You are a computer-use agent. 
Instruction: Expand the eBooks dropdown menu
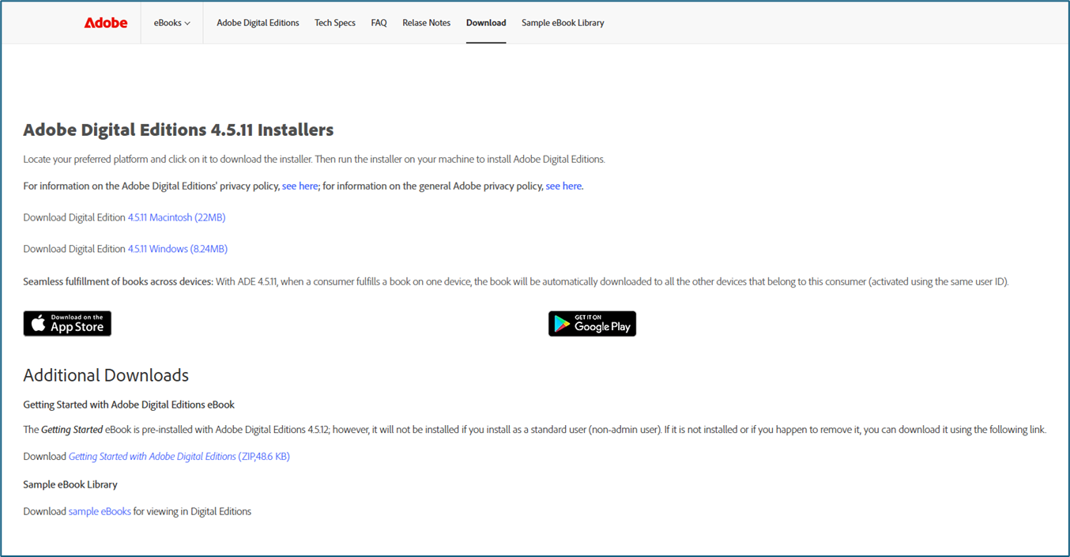(171, 23)
